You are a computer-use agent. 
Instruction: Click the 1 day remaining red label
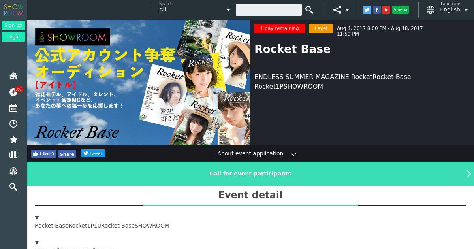[x=280, y=28]
